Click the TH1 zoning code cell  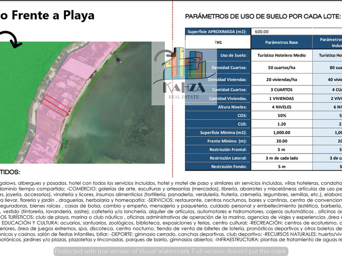click(218, 42)
